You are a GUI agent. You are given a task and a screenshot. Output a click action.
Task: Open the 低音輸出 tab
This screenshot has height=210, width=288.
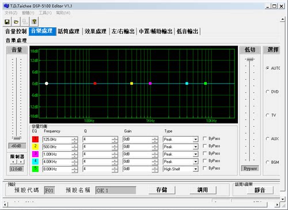coord(187,31)
